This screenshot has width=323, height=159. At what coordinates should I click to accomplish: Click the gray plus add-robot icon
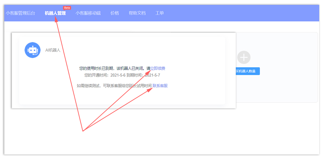click(244, 57)
